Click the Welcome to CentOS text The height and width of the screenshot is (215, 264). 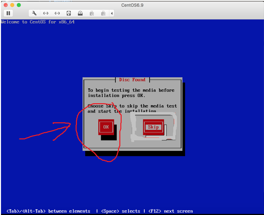point(37,22)
